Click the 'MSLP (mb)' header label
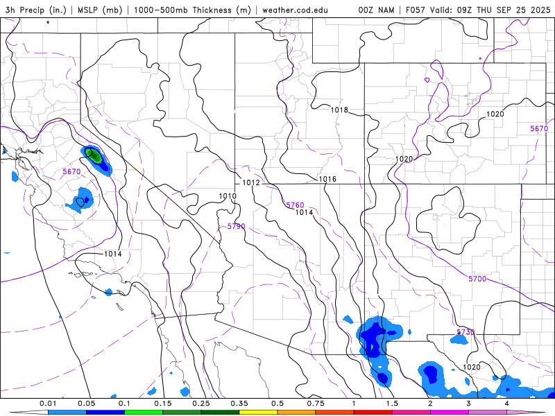Screen dimensions: 555x416 pos(100,10)
